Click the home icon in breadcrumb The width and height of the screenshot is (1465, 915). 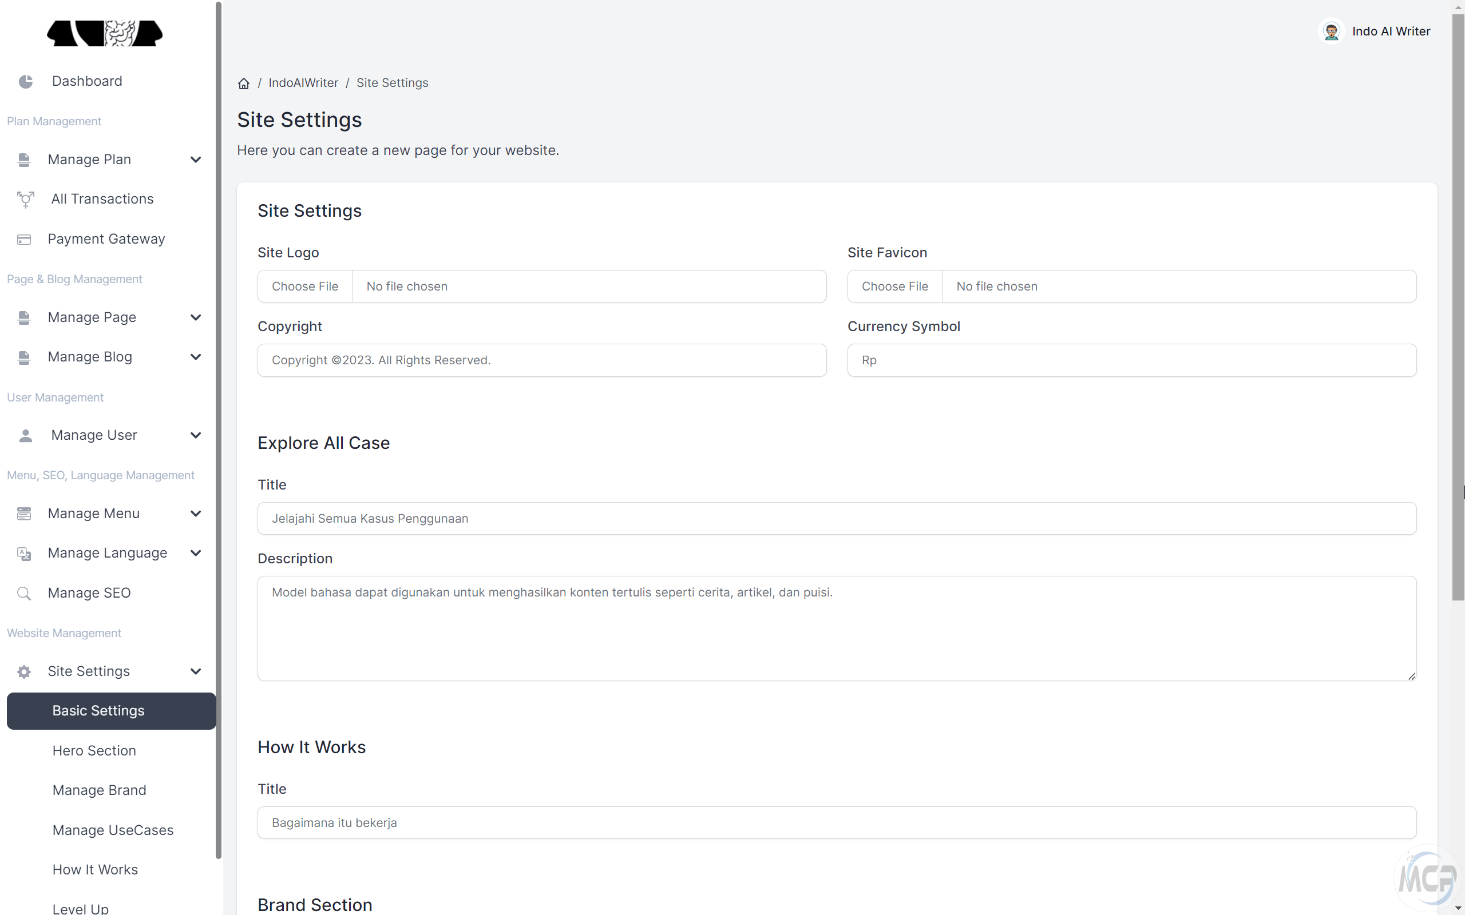(x=243, y=83)
